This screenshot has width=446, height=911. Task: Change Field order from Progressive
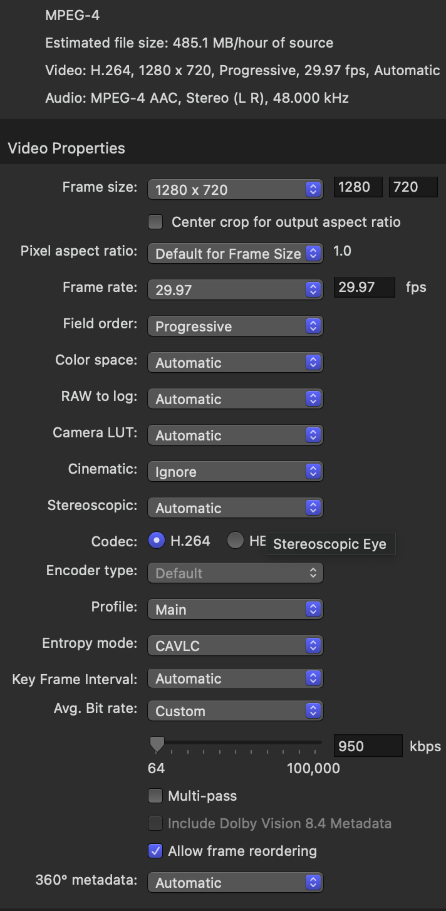(235, 326)
